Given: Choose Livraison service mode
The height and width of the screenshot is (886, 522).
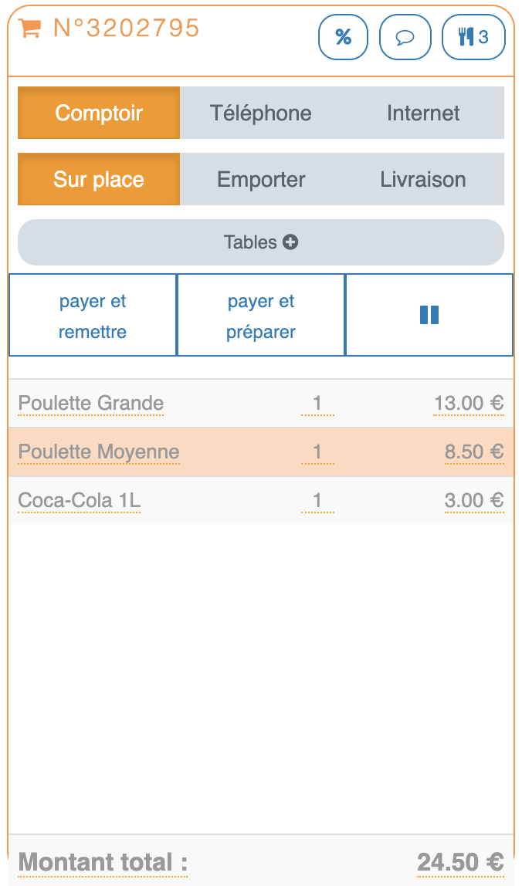Looking at the screenshot, I should 423,179.
